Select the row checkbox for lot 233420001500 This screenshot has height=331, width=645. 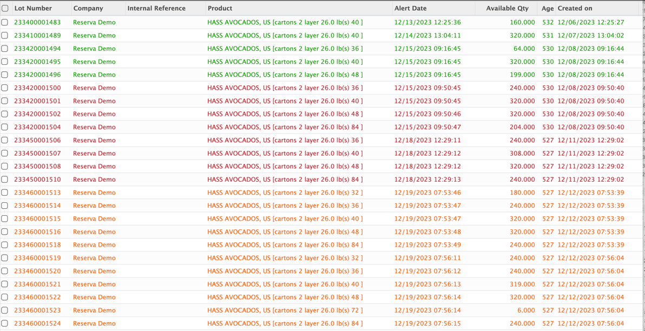coord(4,88)
